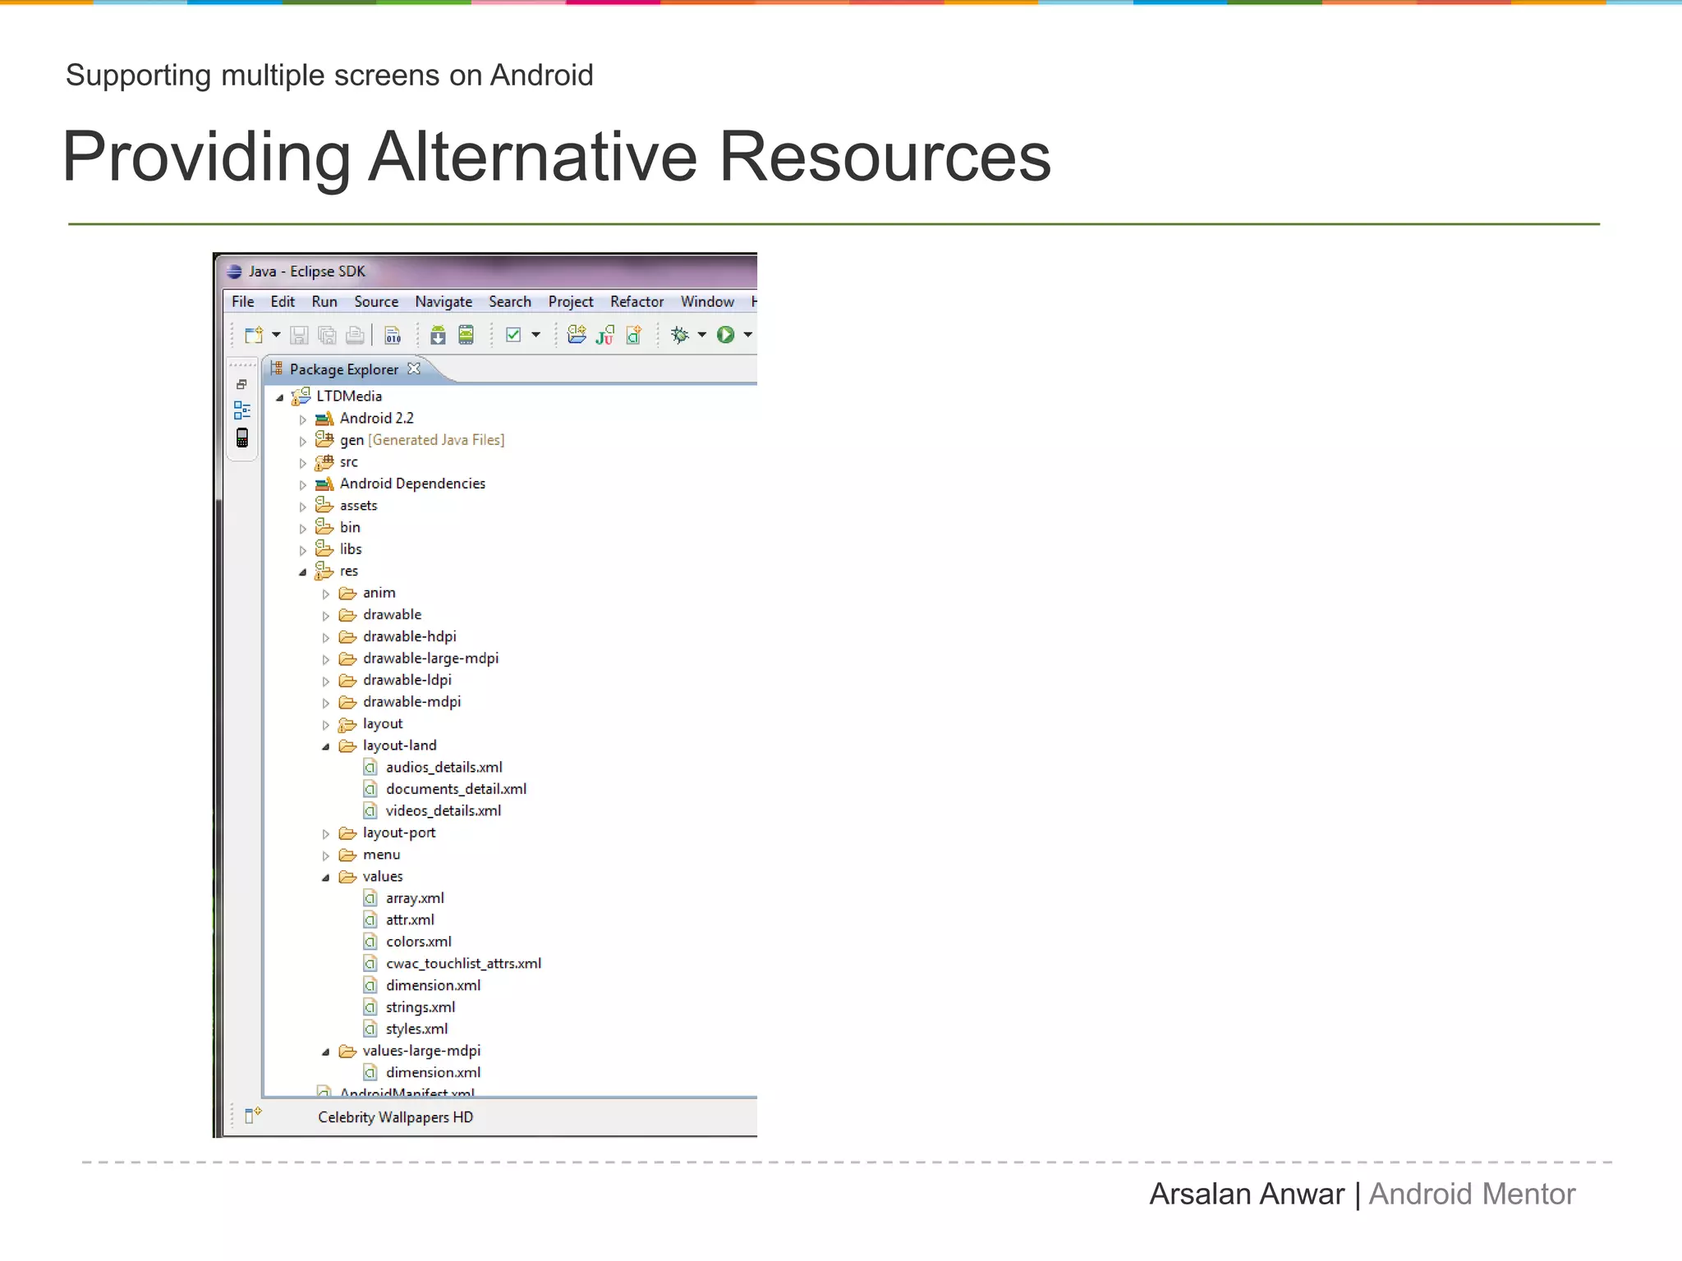Screen dimensions: 1682x1261
Task: Expand the Android 2.2 library node
Action: point(302,420)
